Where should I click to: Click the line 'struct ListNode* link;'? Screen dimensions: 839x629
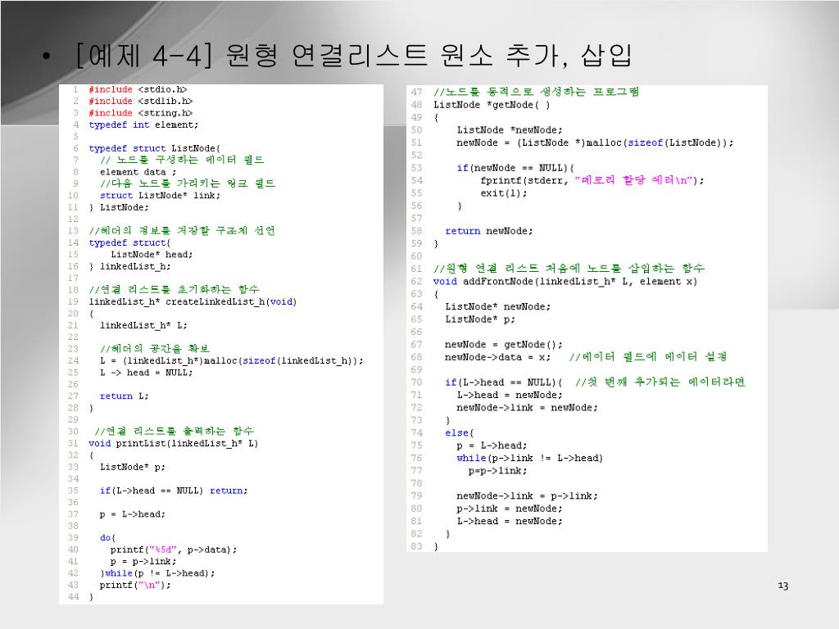pyautogui.click(x=160, y=195)
